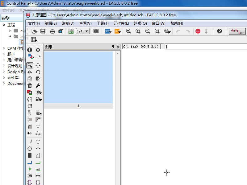
Task: Click the Redraw zoom icon
Action: [x=157, y=31]
